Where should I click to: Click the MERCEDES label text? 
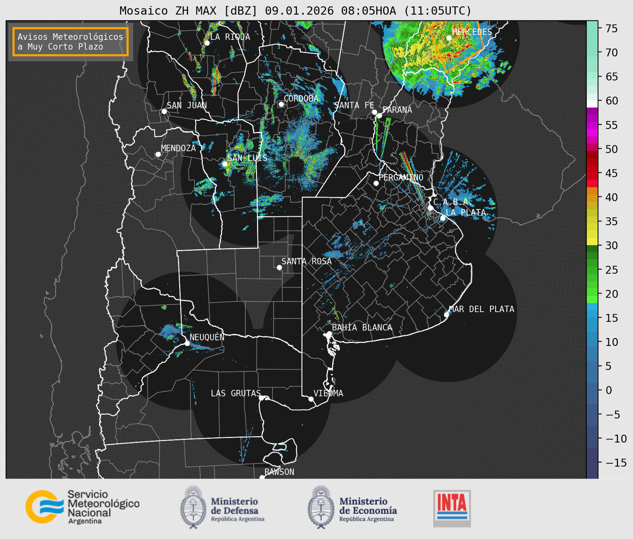[x=472, y=32]
